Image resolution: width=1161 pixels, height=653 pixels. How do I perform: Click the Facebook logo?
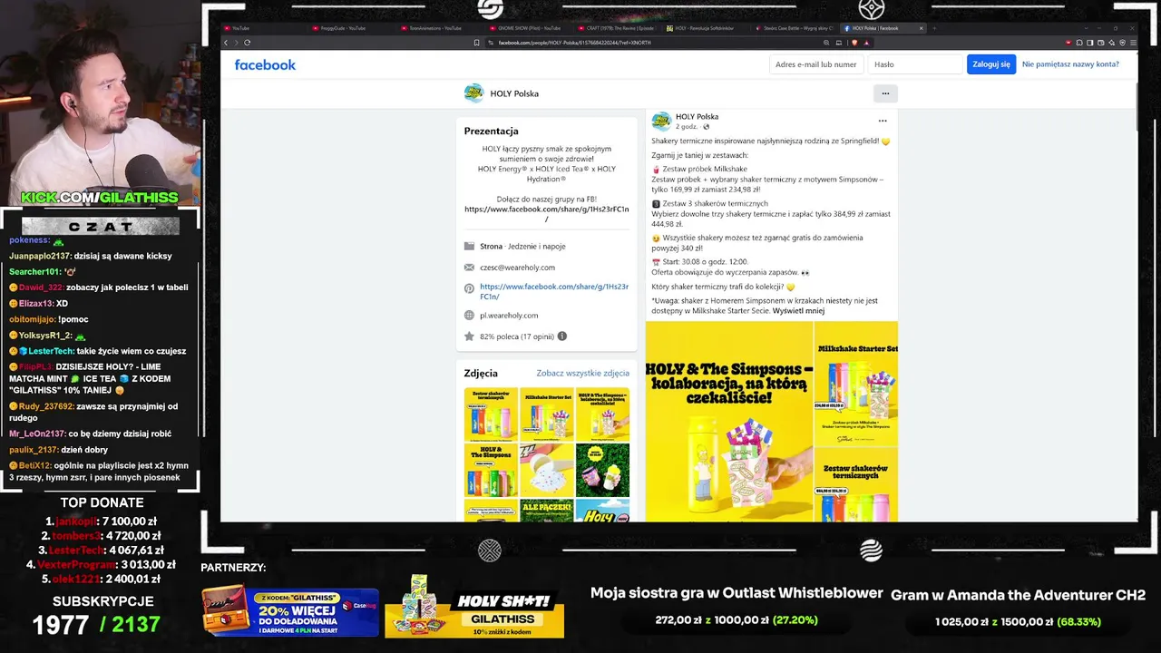(265, 64)
